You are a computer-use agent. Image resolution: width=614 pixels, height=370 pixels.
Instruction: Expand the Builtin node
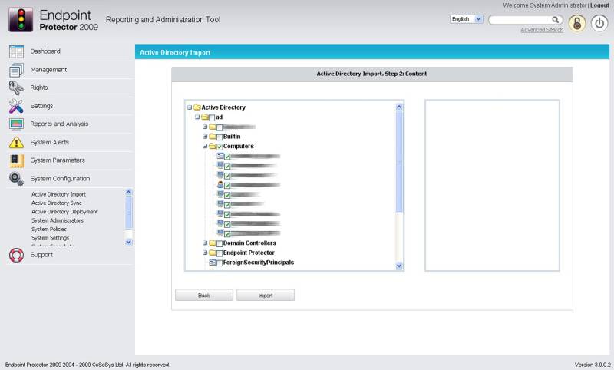tap(205, 137)
